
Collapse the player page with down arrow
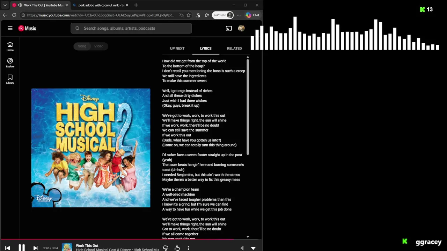point(253,248)
